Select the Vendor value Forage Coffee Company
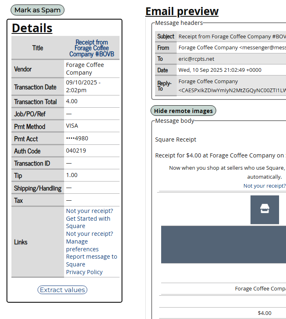 pos(85,69)
